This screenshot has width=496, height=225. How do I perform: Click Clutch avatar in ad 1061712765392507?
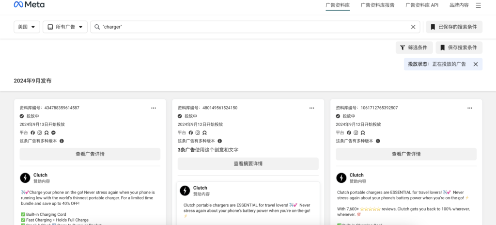341,178
